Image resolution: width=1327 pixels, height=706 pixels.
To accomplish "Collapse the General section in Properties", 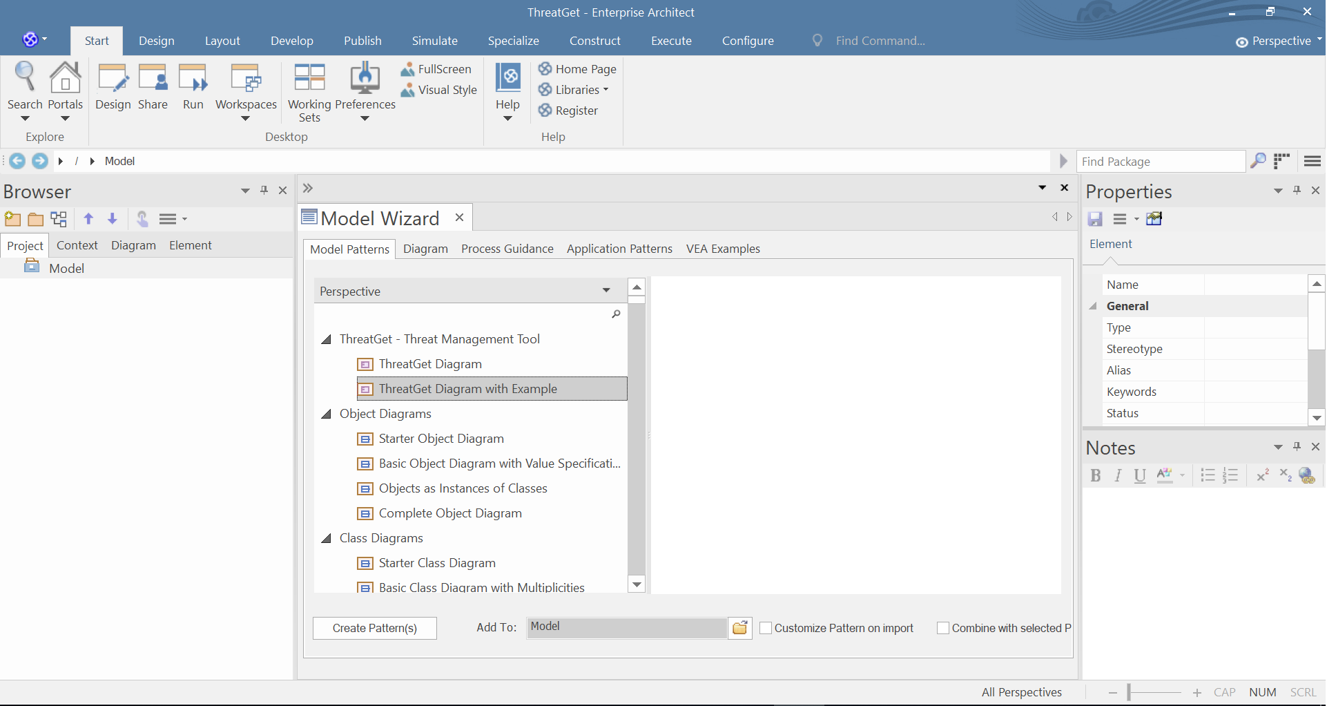I will [1093, 306].
